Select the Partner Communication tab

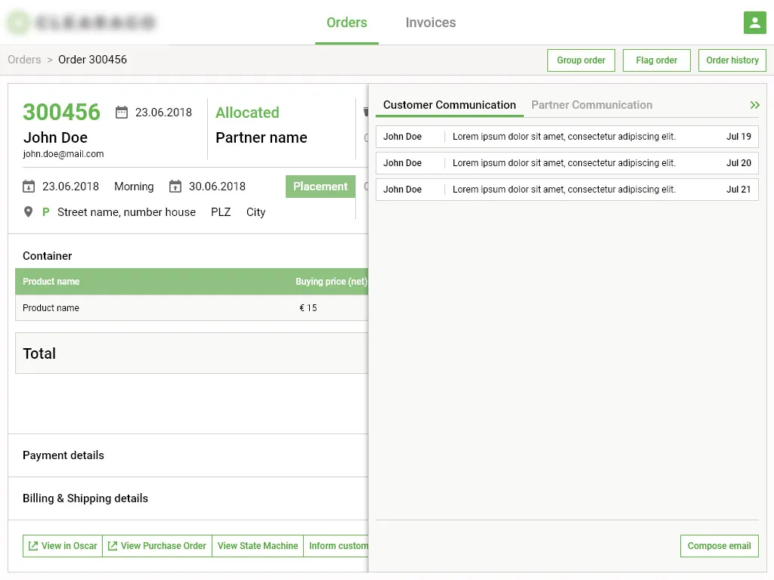pyautogui.click(x=591, y=105)
